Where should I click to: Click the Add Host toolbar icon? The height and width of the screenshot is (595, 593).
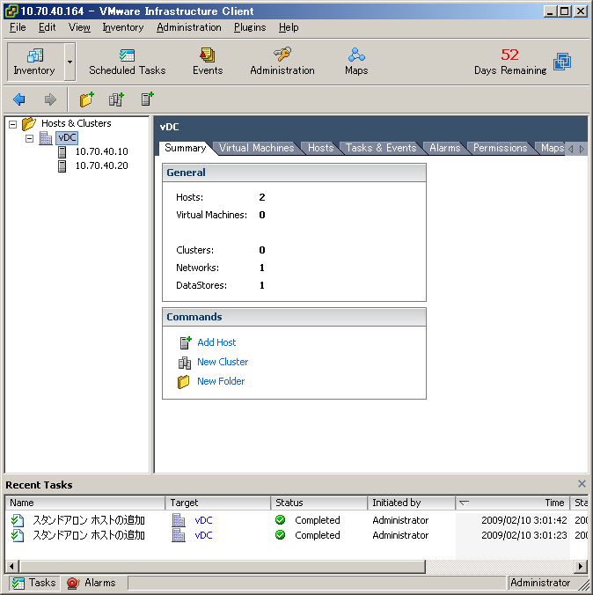point(147,99)
